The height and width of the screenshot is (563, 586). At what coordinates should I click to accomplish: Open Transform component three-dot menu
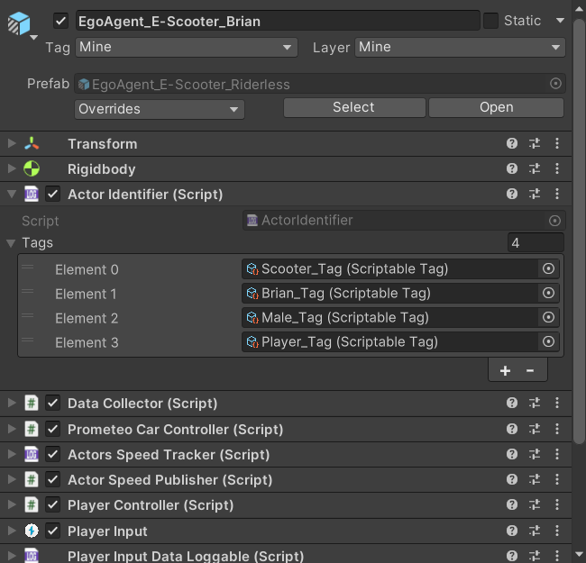coord(557,143)
